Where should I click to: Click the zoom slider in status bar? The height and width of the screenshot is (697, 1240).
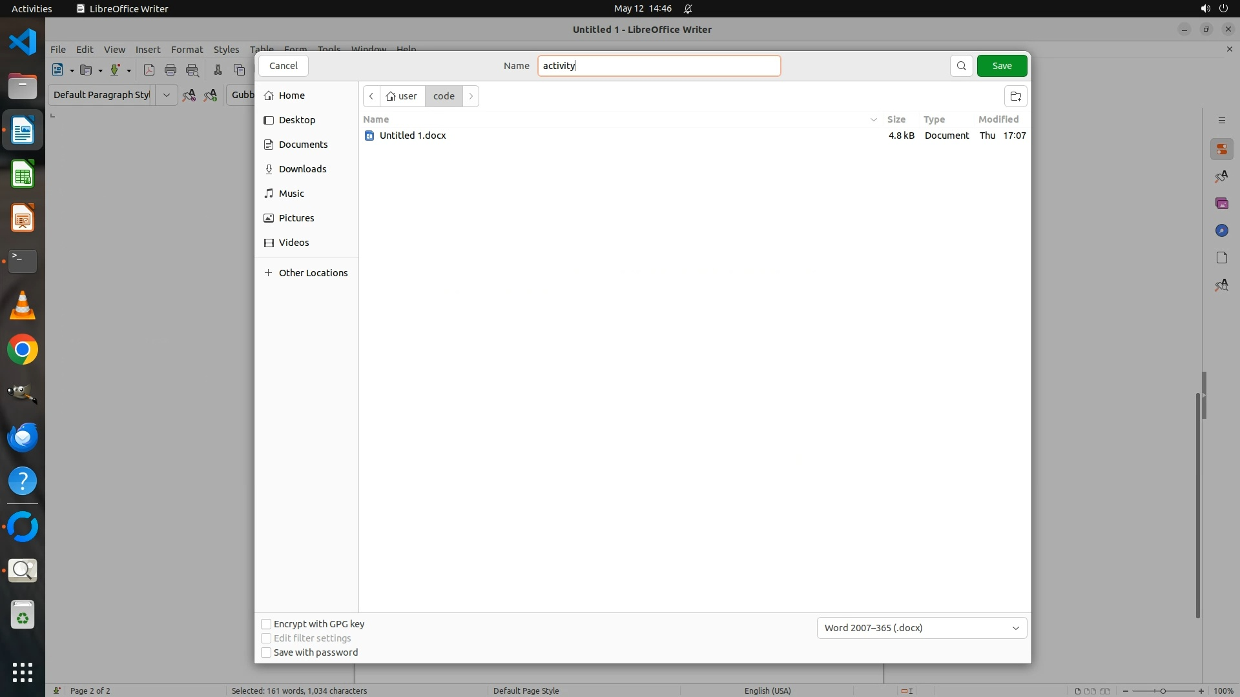pos(1162,691)
